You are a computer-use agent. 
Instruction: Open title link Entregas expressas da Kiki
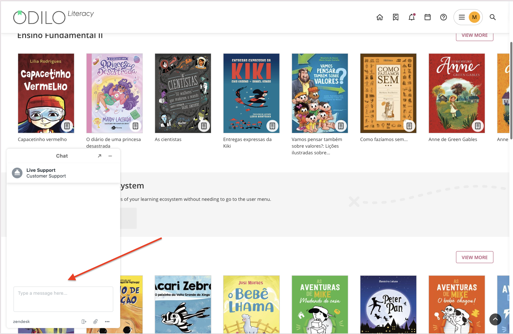click(247, 143)
